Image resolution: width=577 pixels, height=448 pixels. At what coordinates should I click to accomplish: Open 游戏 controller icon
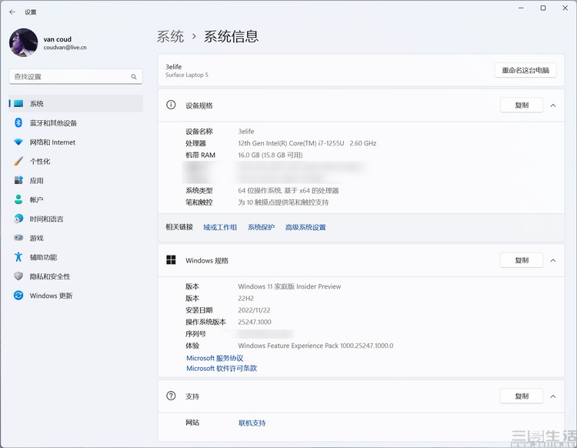tap(18, 238)
